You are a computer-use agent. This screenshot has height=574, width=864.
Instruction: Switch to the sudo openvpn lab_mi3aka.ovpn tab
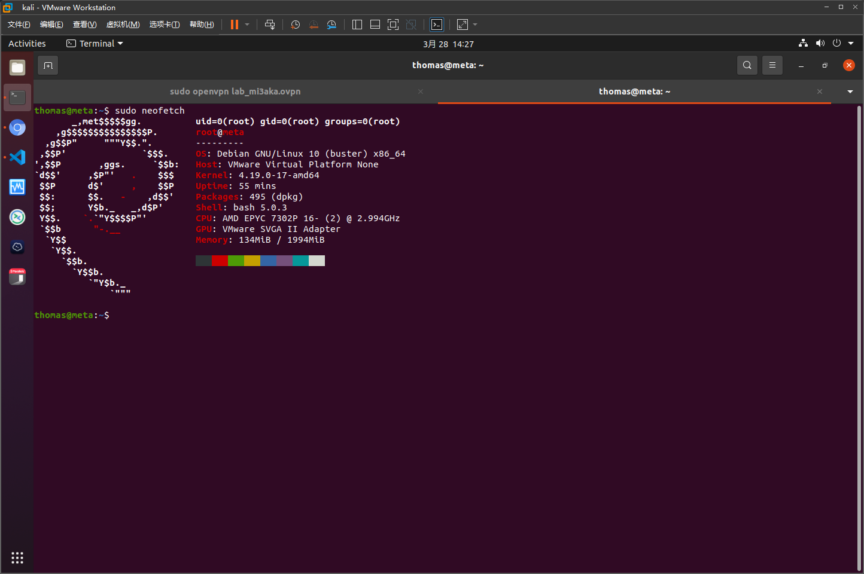tap(235, 91)
